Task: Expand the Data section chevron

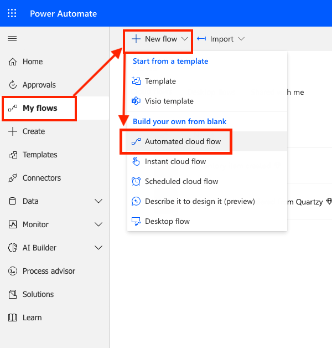Action: pyautogui.click(x=98, y=201)
